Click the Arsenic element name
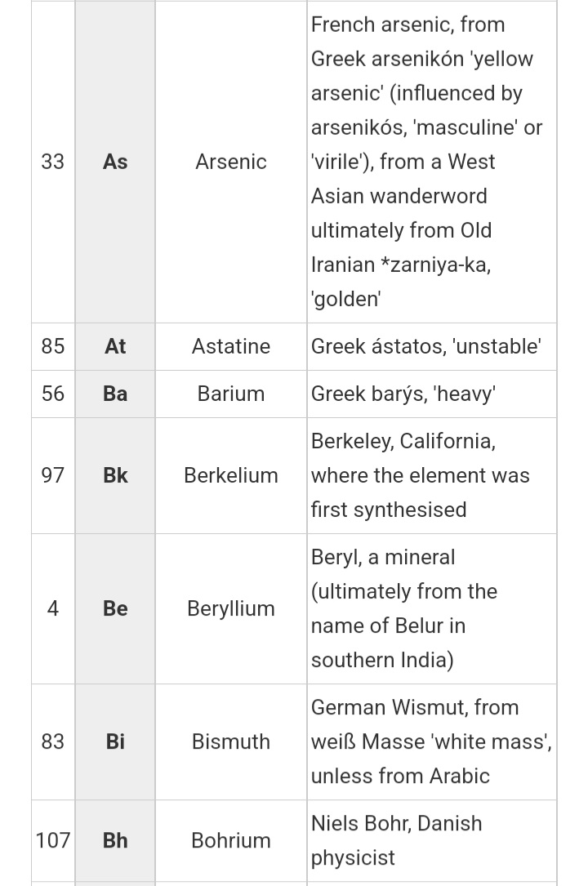This screenshot has height=886, width=588. 231,162
